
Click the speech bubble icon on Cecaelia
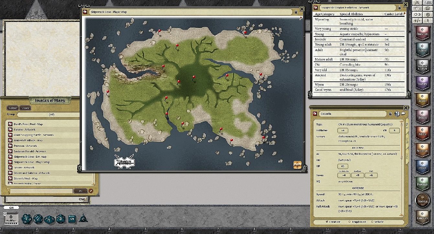point(403,114)
